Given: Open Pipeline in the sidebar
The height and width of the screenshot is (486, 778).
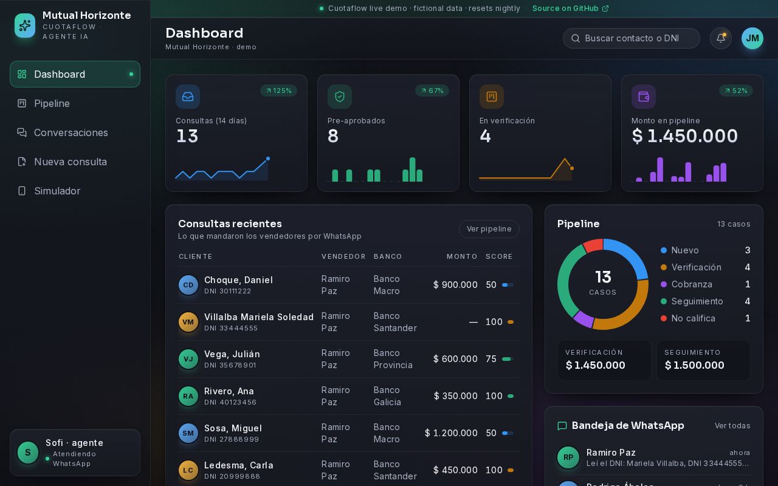Looking at the screenshot, I should tap(75, 103).
